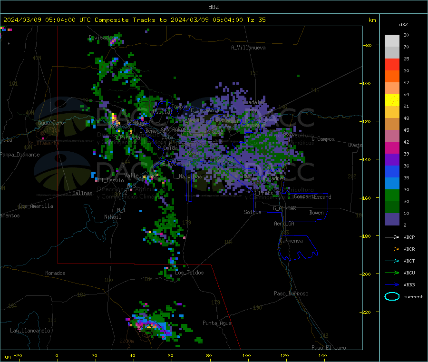Click the -80 km vertical axis tick
The height and width of the screenshot is (362, 428).
368,45
